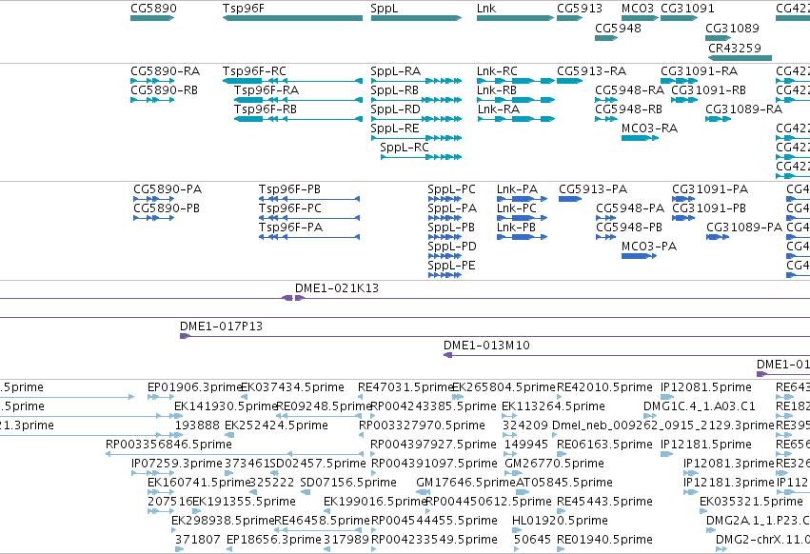Click EST RP003356846.5prime label
This screenshot has width=810, height=554.
[168, 445]
